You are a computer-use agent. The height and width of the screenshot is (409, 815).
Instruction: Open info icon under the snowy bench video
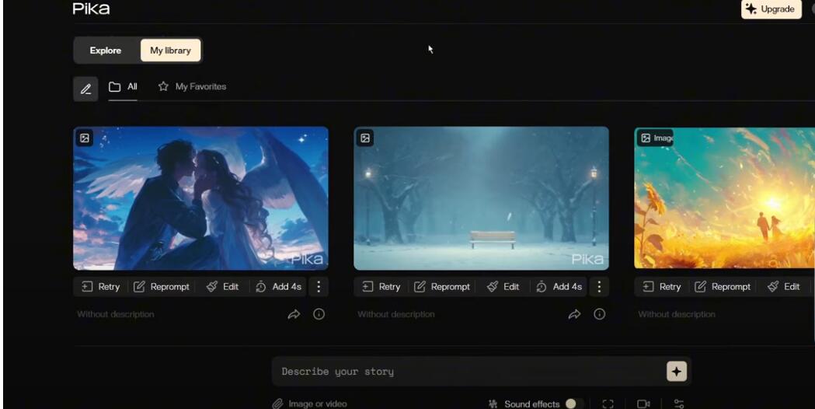[599, 314]
